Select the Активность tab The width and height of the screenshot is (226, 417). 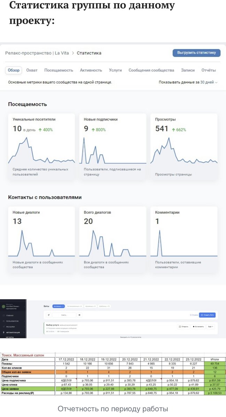91,70
